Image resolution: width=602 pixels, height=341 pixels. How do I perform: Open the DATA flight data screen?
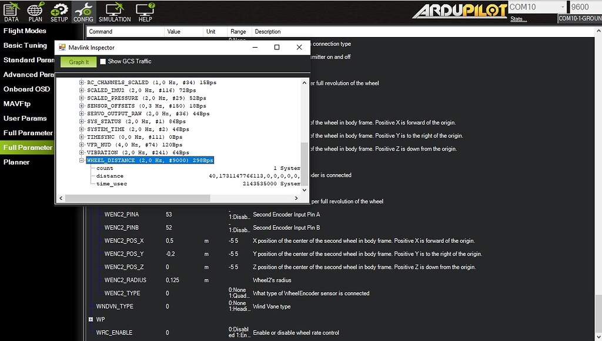click(x=11, y=11)
